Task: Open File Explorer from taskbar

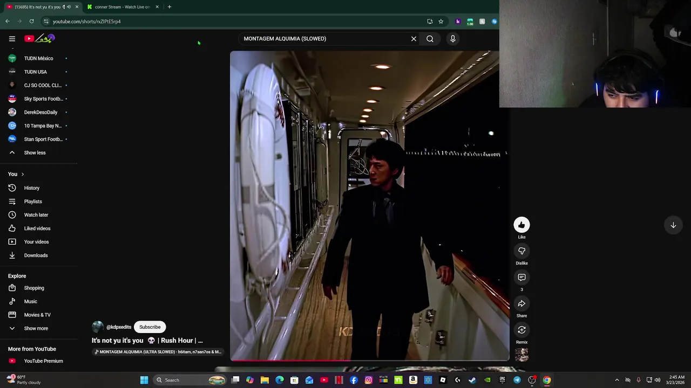Action: coord(265,380)
